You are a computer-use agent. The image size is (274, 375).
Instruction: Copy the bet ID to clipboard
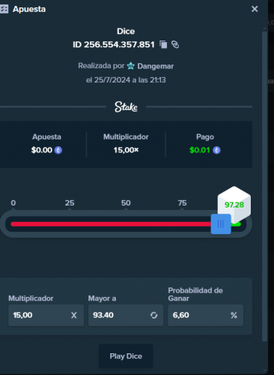coord(163,44)
